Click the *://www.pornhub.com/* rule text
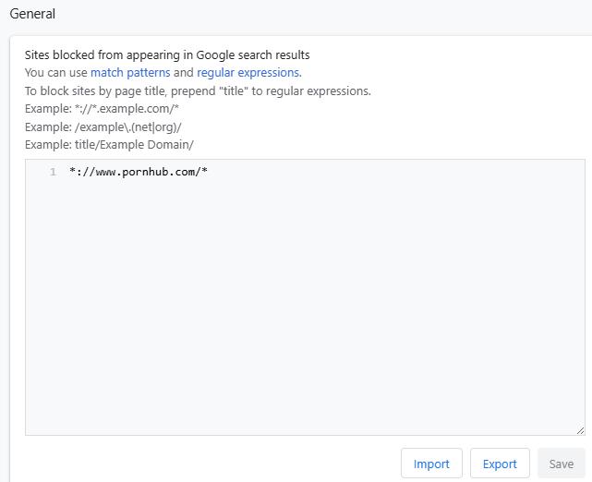Viewport: 592px width, 482px height. 138,172
